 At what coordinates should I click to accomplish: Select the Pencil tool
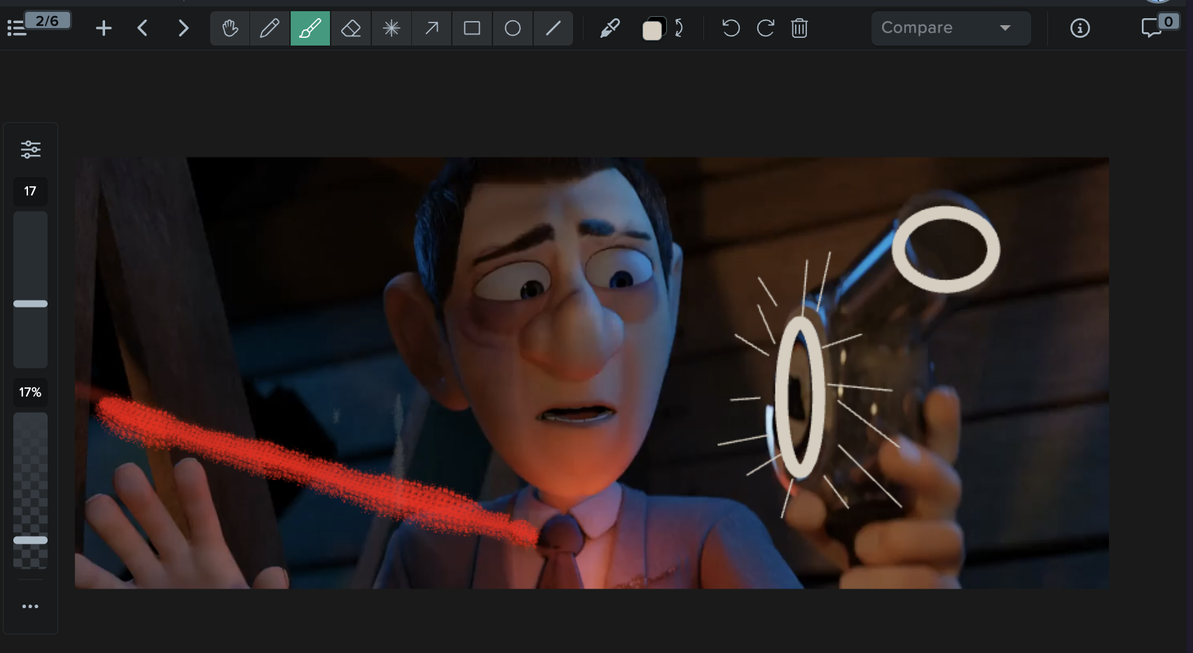[270, 28]
